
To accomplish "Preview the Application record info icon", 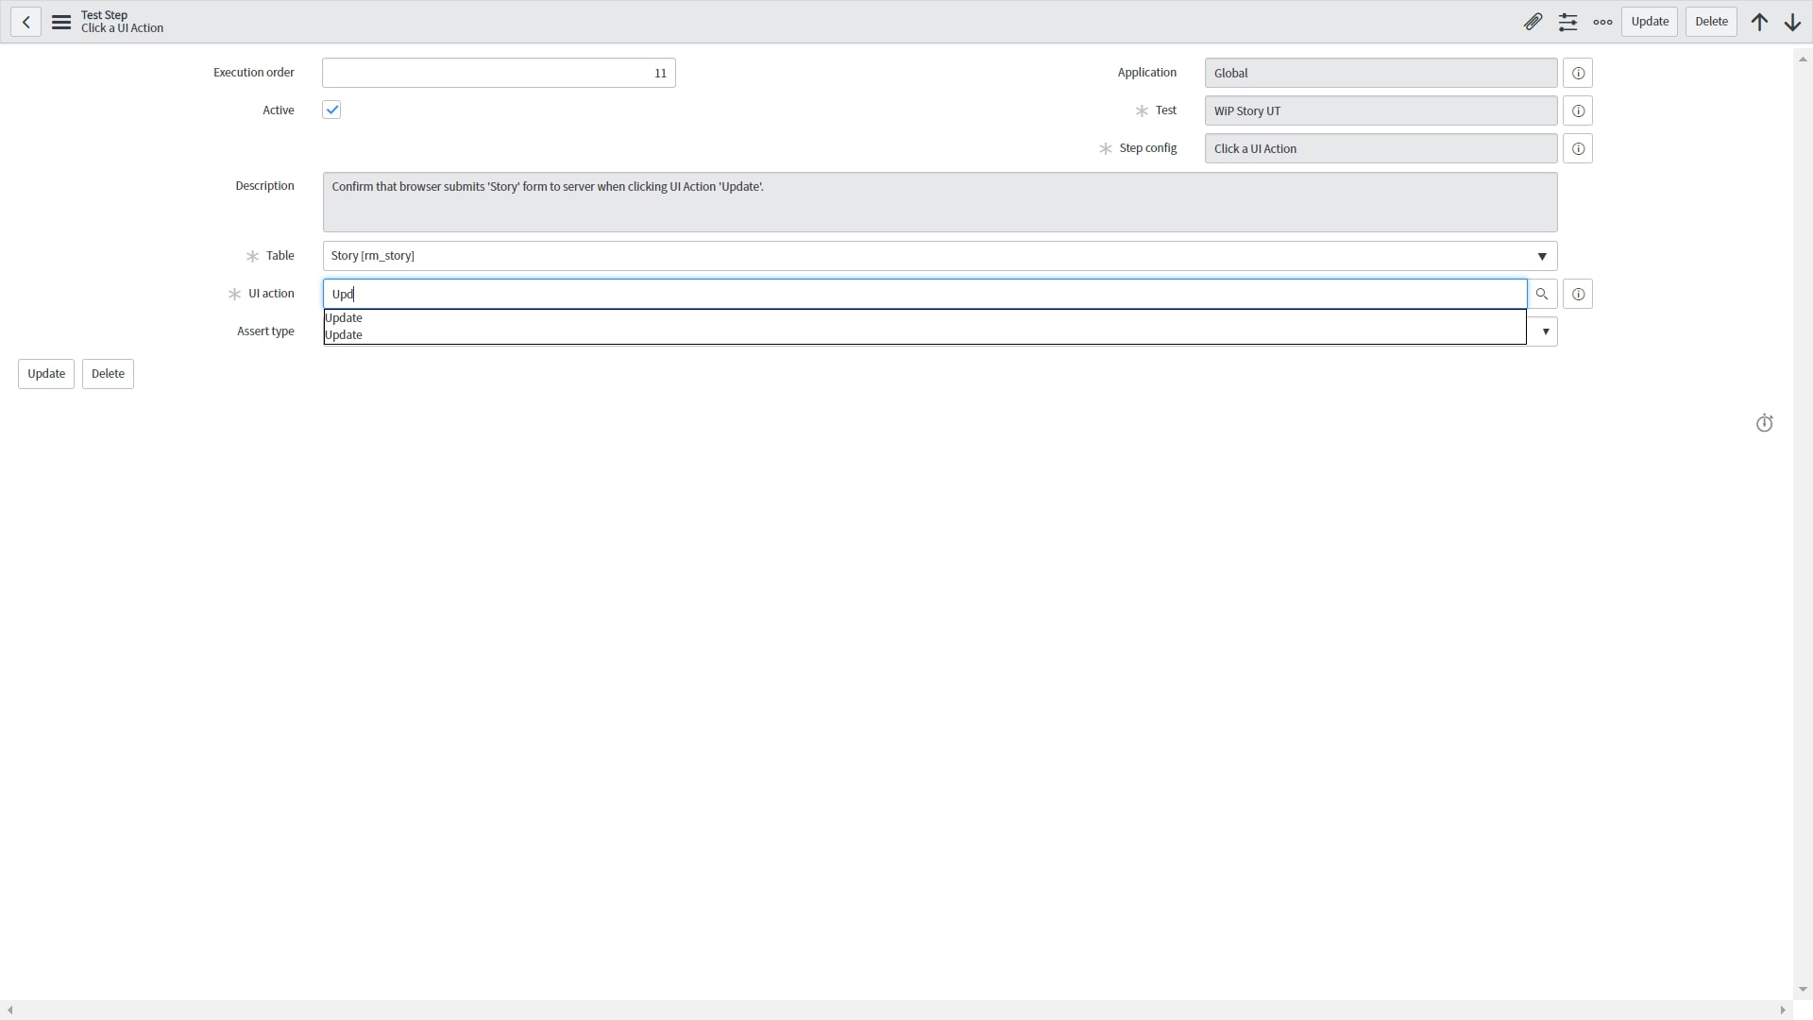I will point(1578,73).
